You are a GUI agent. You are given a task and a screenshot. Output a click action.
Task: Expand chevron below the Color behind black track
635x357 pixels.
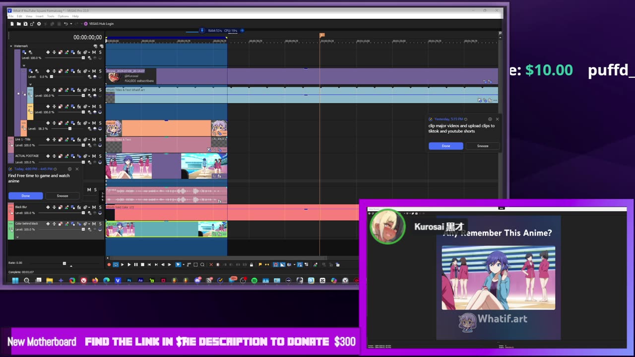pos(17,237)
